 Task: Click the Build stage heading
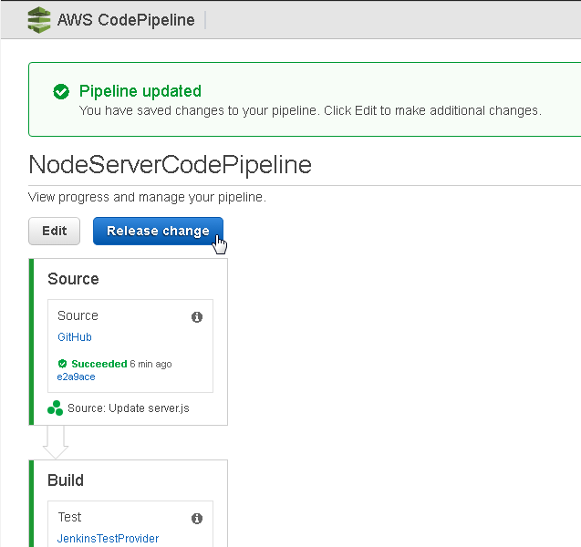click(66, 480)
